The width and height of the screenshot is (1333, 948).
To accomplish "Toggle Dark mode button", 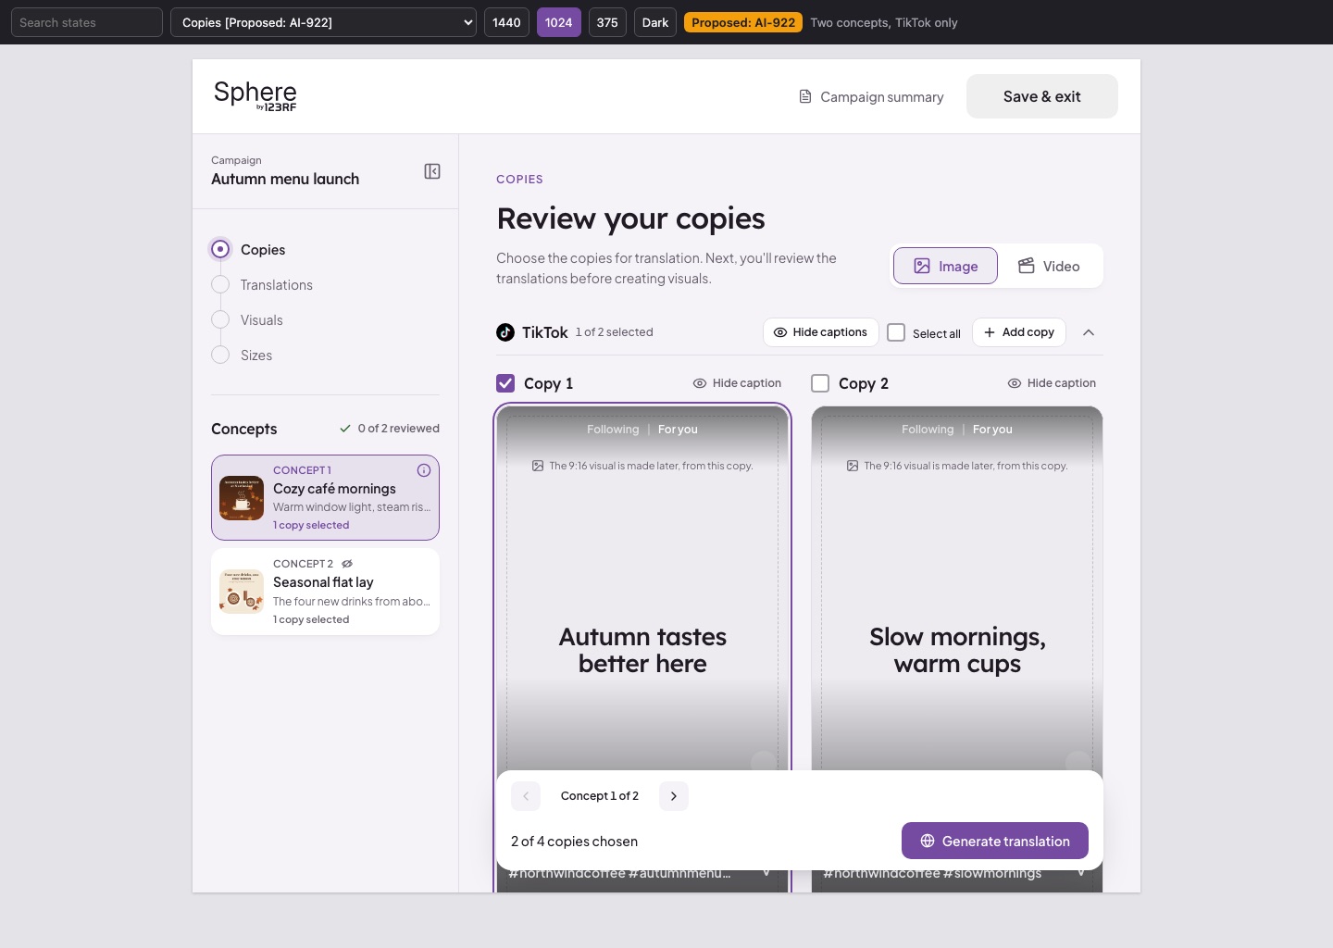I will 655,22.
